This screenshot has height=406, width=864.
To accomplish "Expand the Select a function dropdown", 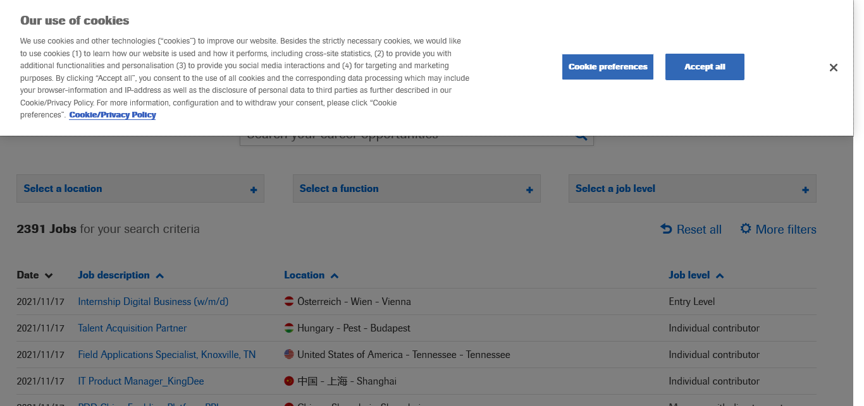I will [416, 189].
